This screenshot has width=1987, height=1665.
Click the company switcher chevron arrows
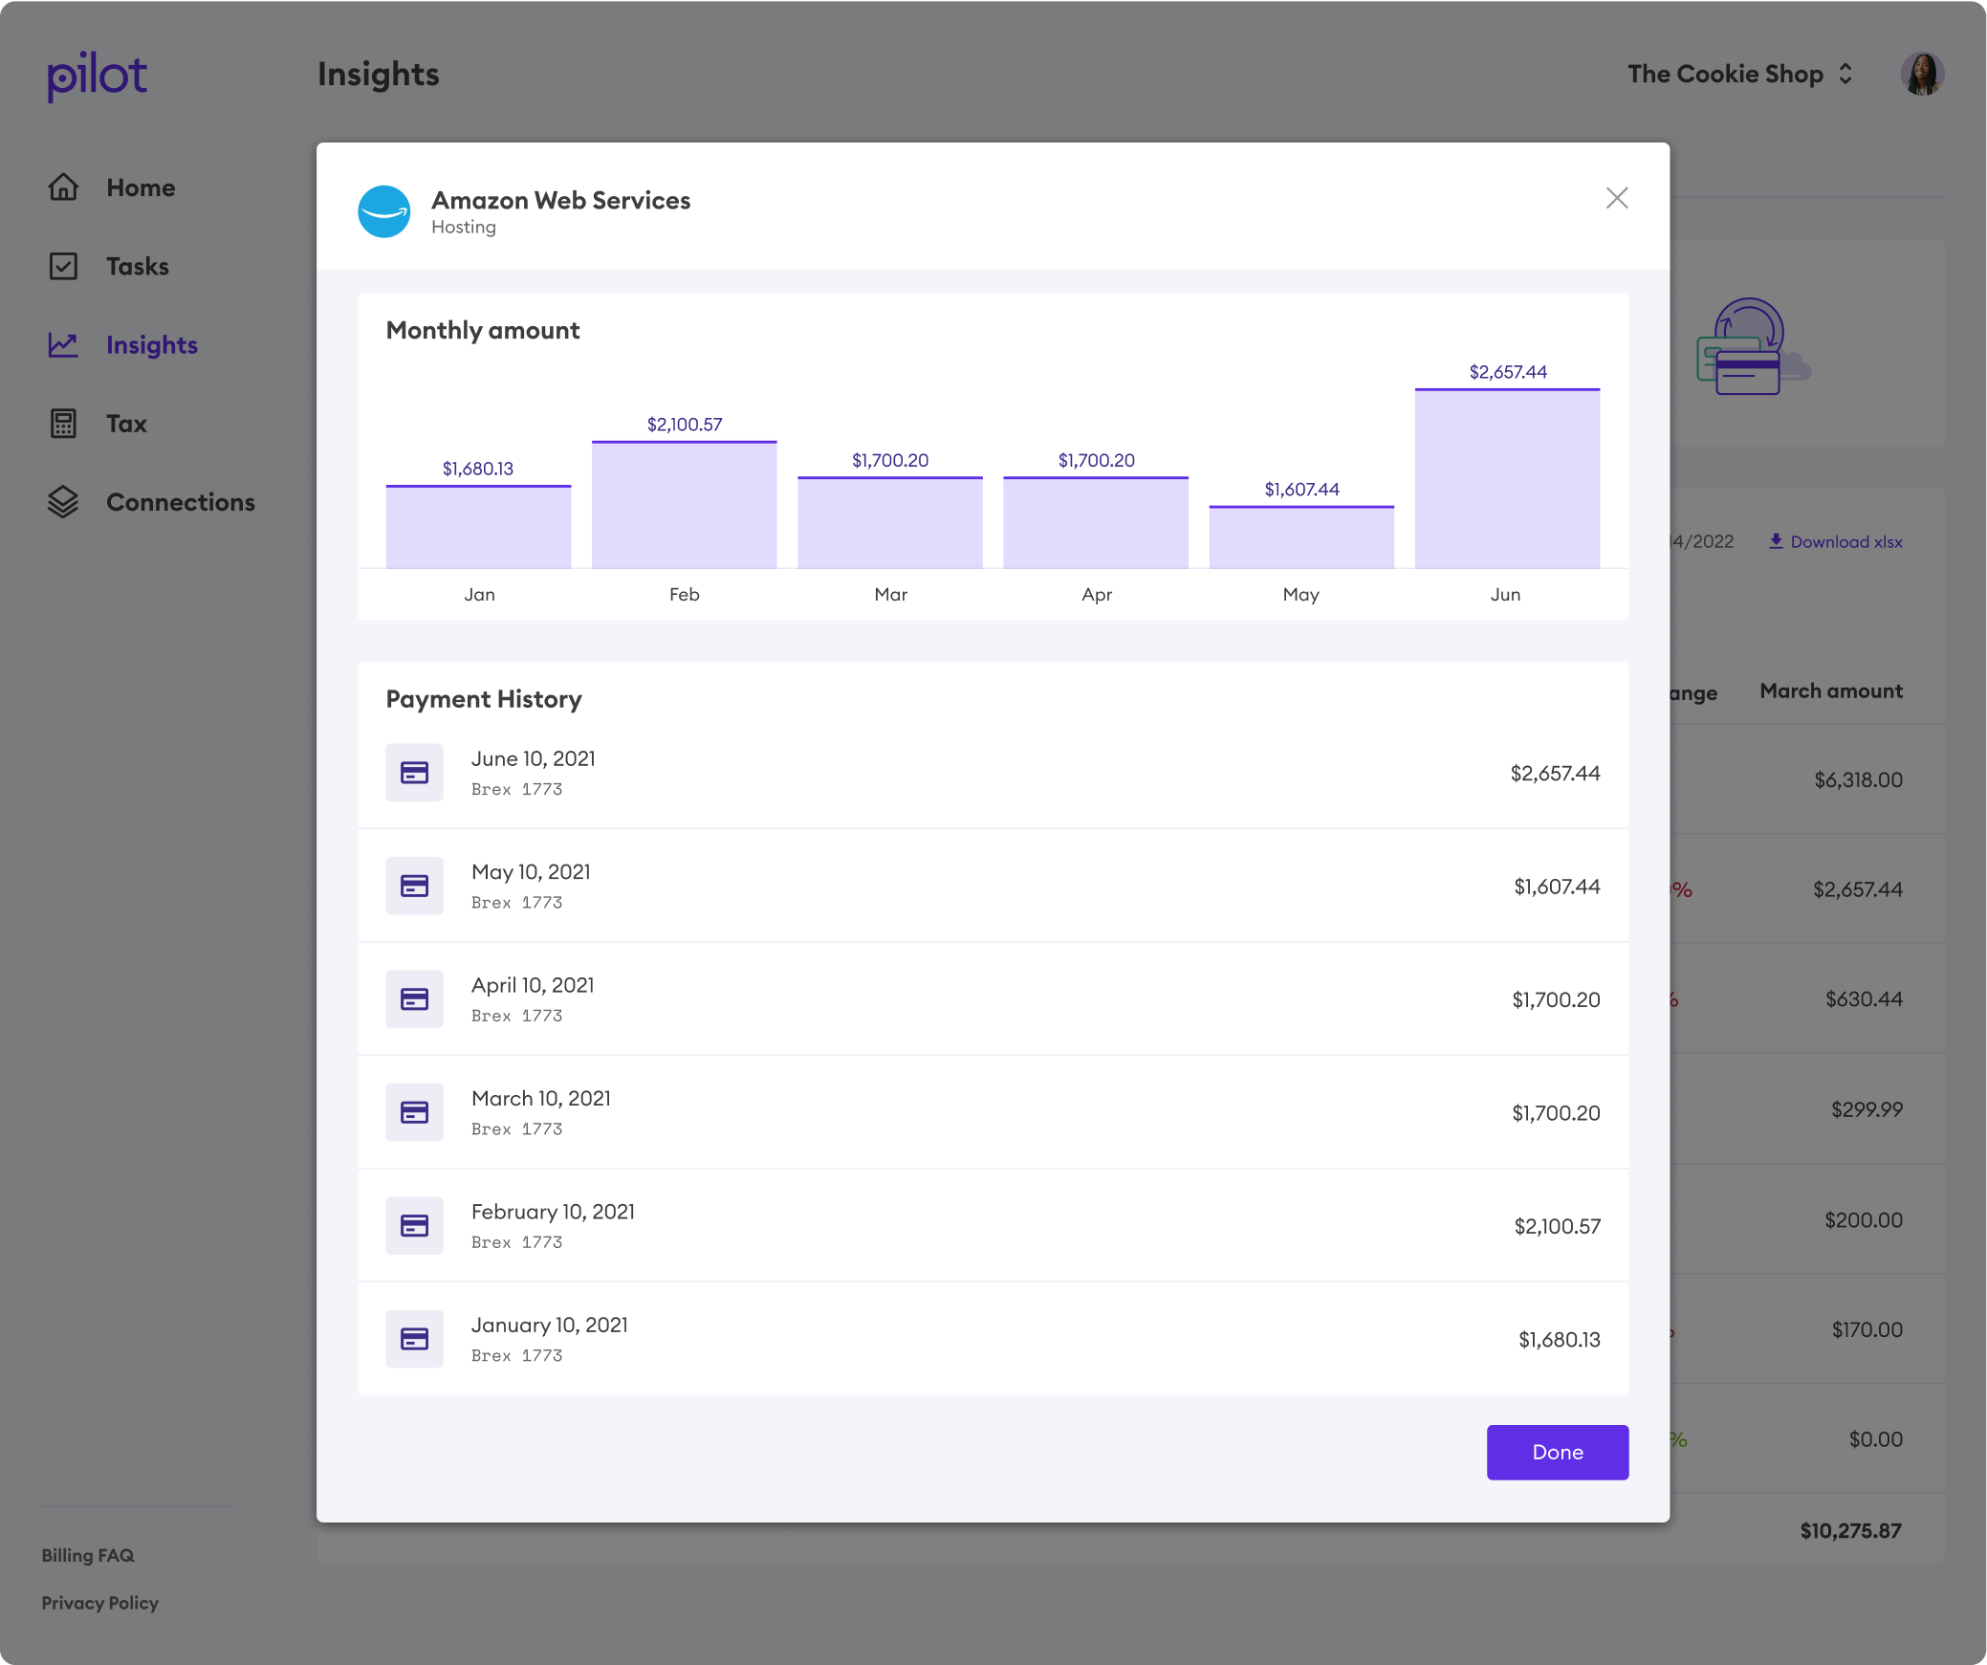pyautogui.click(x=1845, y=74)
